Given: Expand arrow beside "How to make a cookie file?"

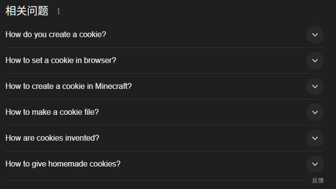Looking at the screenshot, I should [x=315, y=112].
